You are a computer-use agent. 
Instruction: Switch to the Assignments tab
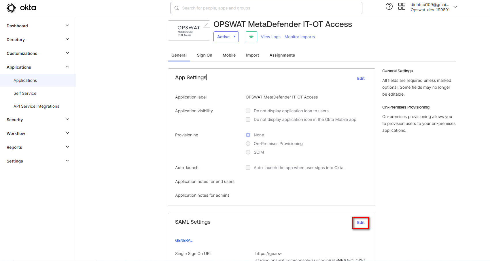282,55
